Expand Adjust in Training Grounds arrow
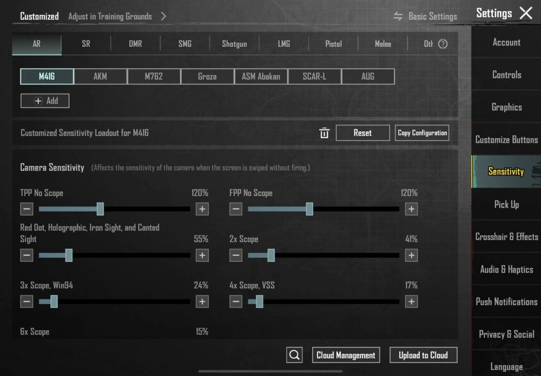This screenshot has height=376, width=541. (163, 16)
